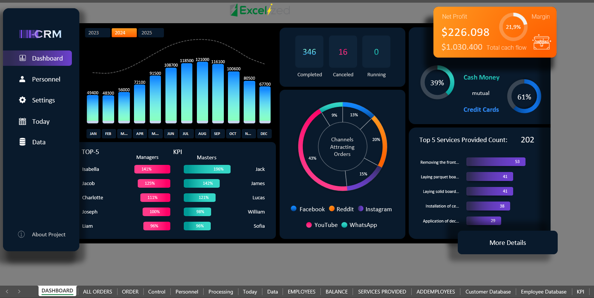
Task: Click the Facebook blue legend dot
Action: pos(294,209)
